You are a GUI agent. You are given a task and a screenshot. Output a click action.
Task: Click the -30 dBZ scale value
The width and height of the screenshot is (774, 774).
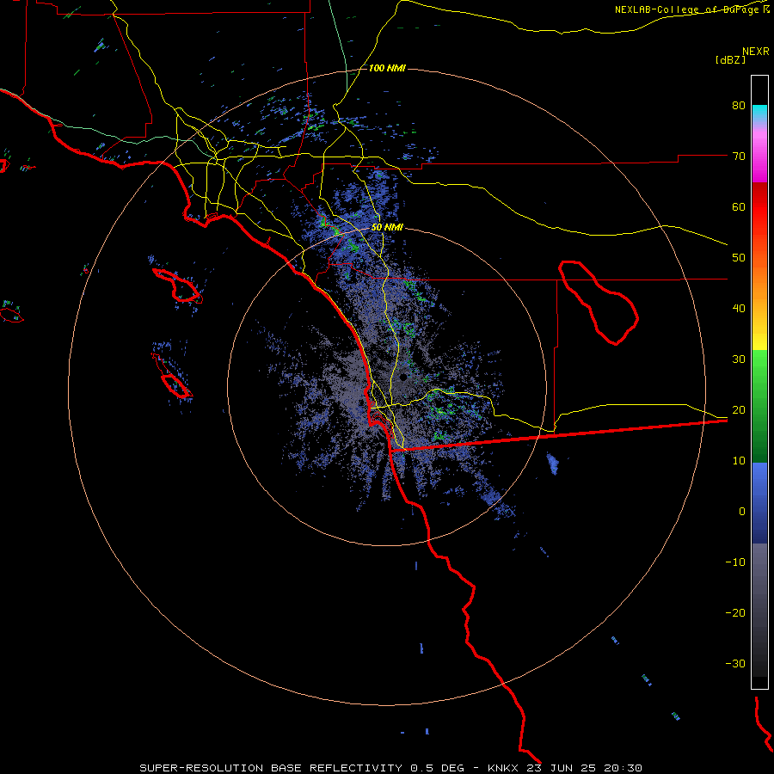[735, 663]
